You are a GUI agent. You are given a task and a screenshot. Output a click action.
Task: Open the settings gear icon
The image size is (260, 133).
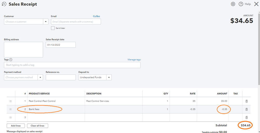pos(233,4)
